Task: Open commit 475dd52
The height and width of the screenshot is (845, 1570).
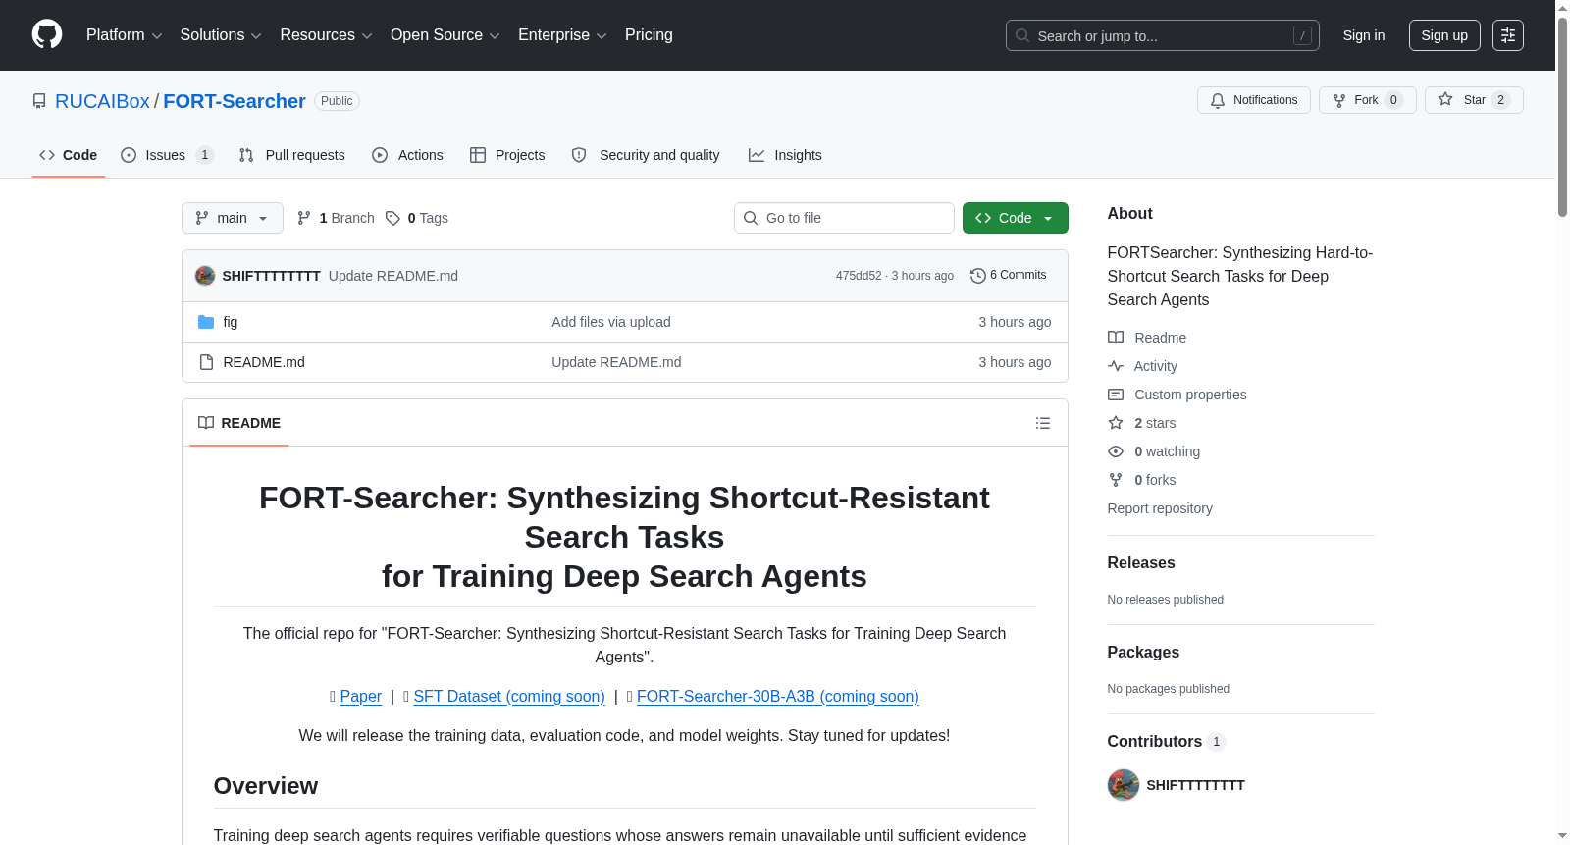Action: click(859, 276)
